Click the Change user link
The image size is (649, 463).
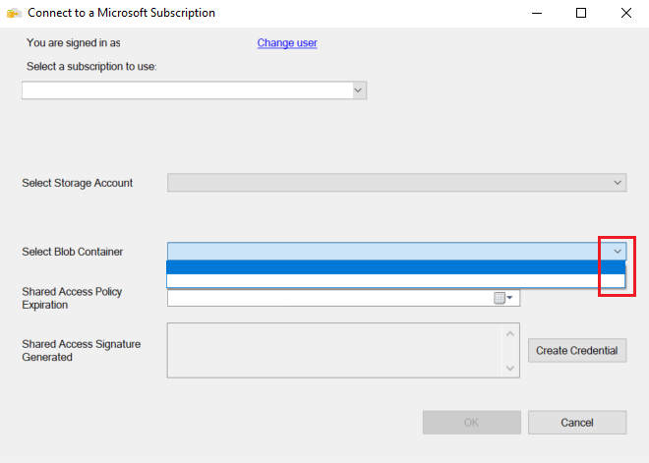tap(287, 43)
